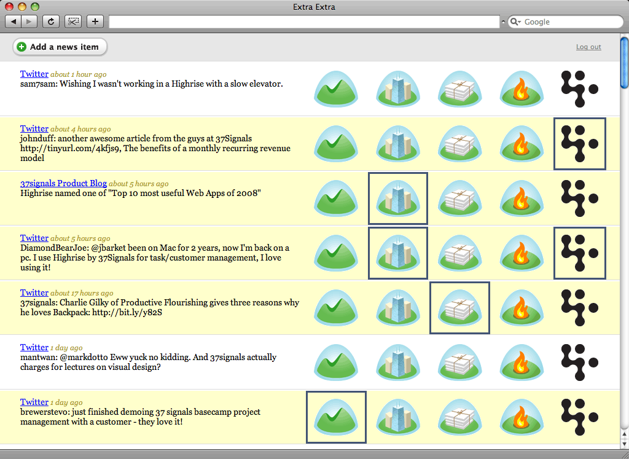The image size is (629, 459).
Task: Open the 37signals Product Blog link
Action: (x=63, y=183)
